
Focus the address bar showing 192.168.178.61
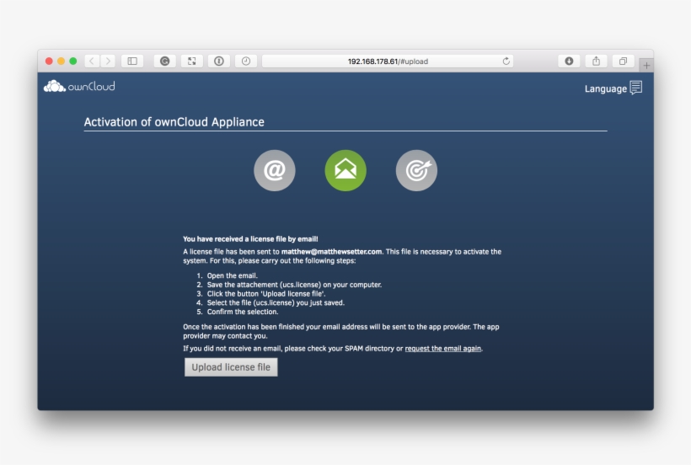point(388,61)
